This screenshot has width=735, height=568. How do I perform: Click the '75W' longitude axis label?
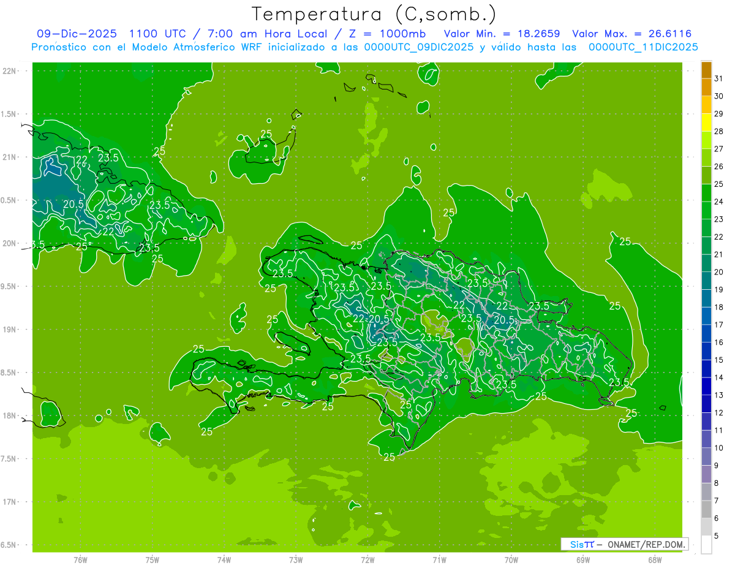[153, 560]
